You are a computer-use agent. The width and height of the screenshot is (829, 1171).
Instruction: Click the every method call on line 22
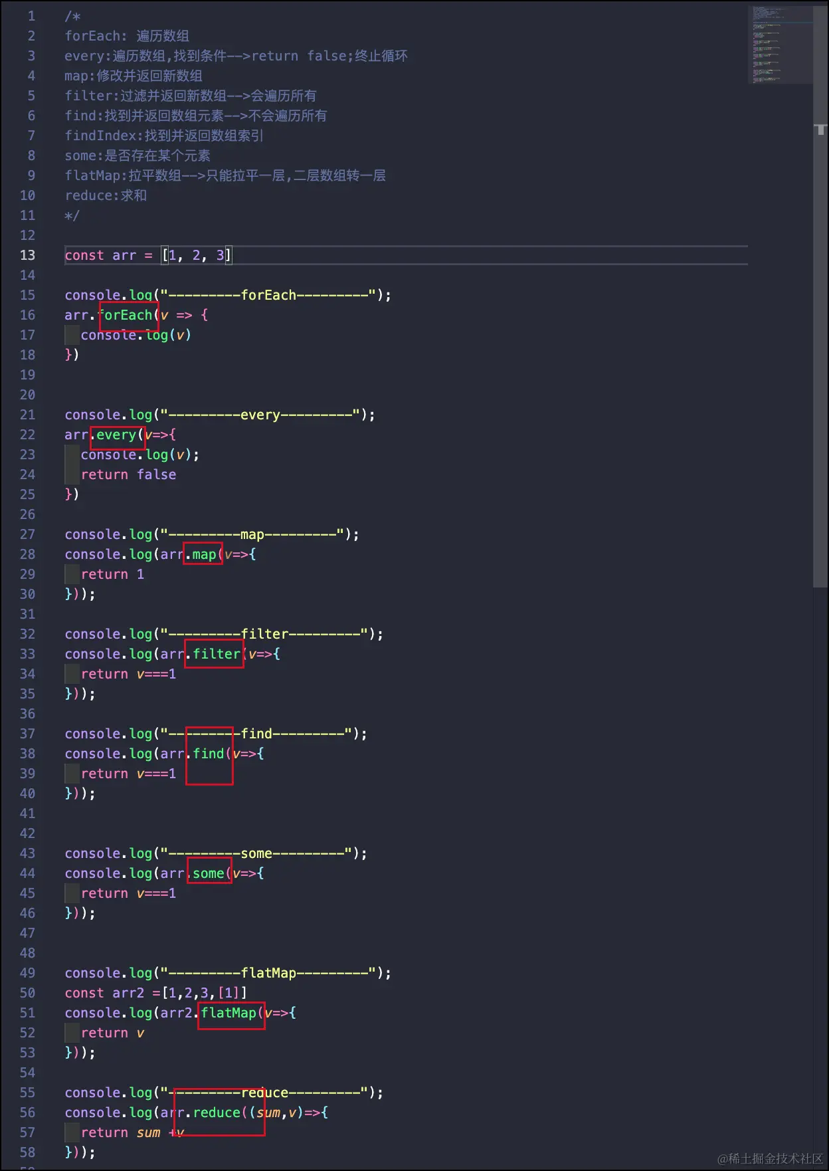pyautogui.click(x=116, y=435)
